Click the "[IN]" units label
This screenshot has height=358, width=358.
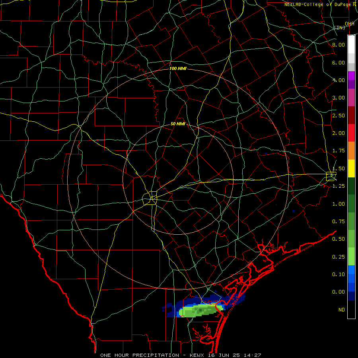click(x=340, y=27)
